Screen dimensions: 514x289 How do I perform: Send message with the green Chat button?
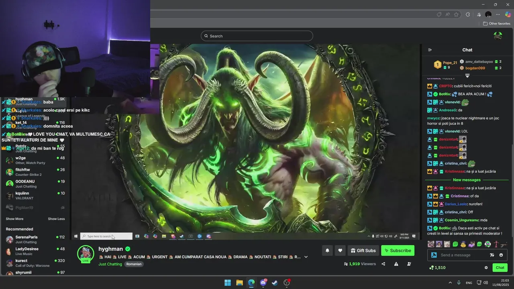click(500, 268)
